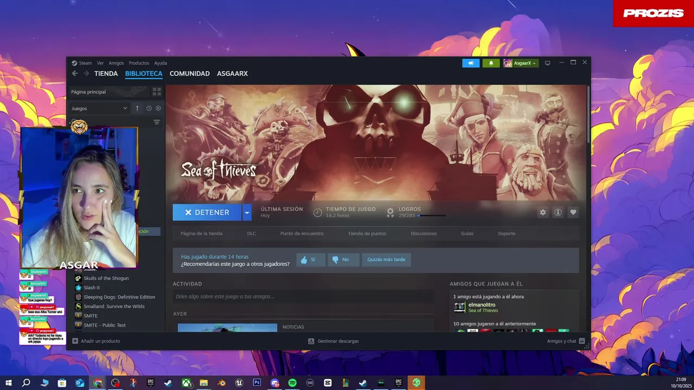Select SMITE in the game list
The height and width of the screenshot is (390, 694).
coord(90,316)
